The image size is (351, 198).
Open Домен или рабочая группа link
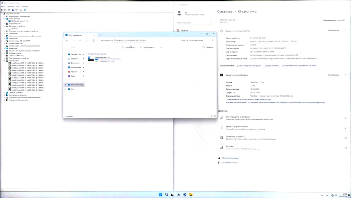tap(249, 66)
